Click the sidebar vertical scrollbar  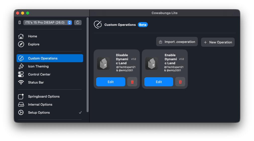(88, 65)
